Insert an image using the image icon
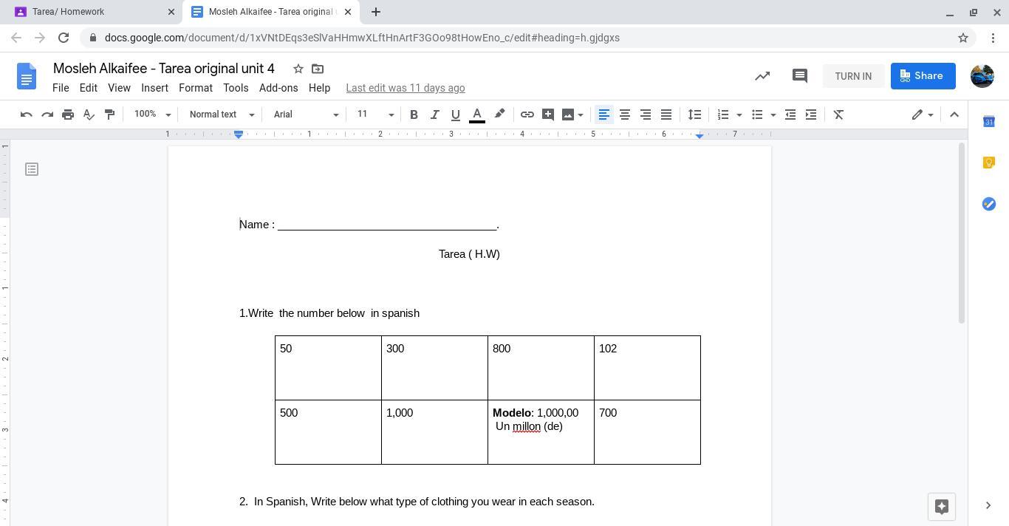 (x=567, y=115)
